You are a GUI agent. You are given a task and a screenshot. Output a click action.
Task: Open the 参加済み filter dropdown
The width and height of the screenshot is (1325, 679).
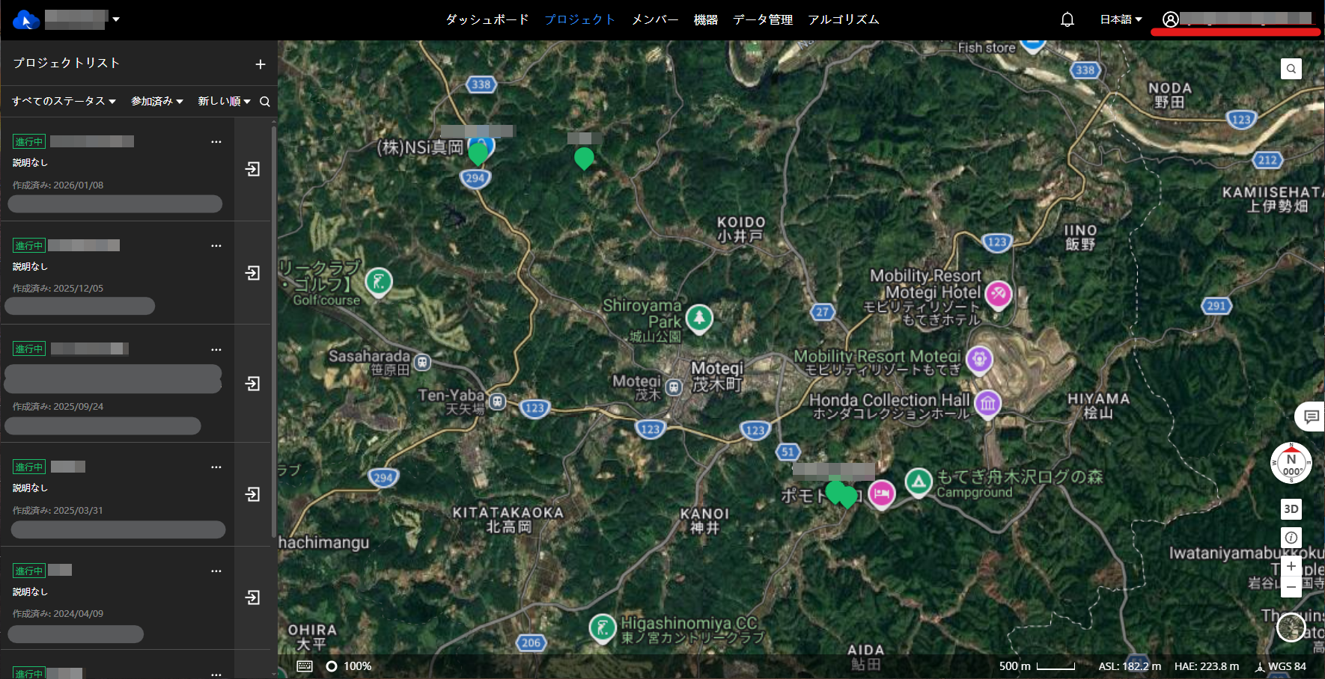157,101
